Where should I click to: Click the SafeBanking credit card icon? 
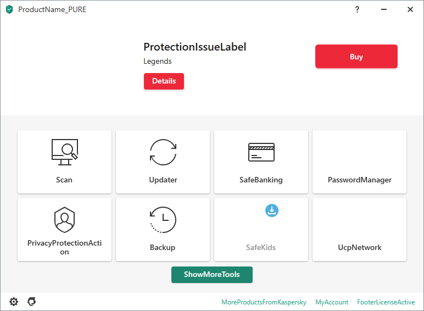(261, 152)
